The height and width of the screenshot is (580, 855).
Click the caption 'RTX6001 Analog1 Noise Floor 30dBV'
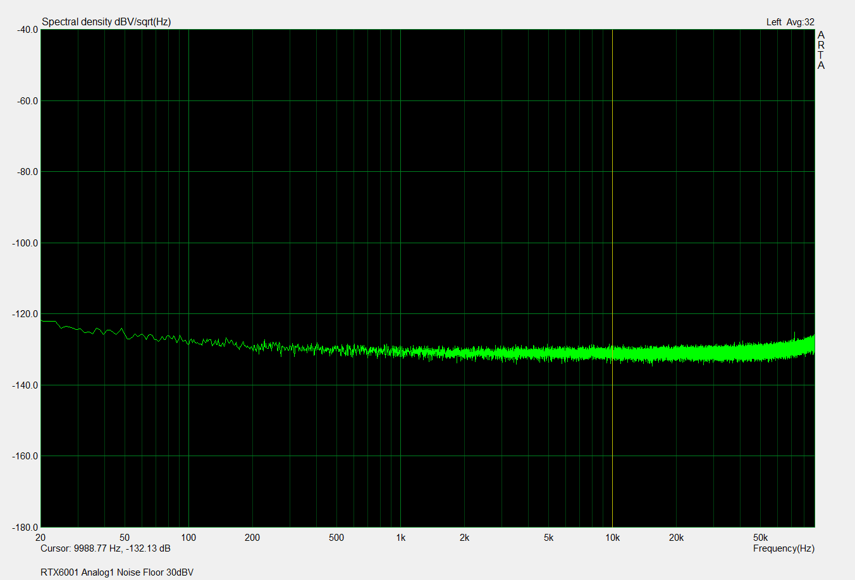click(x=117, y=572)
